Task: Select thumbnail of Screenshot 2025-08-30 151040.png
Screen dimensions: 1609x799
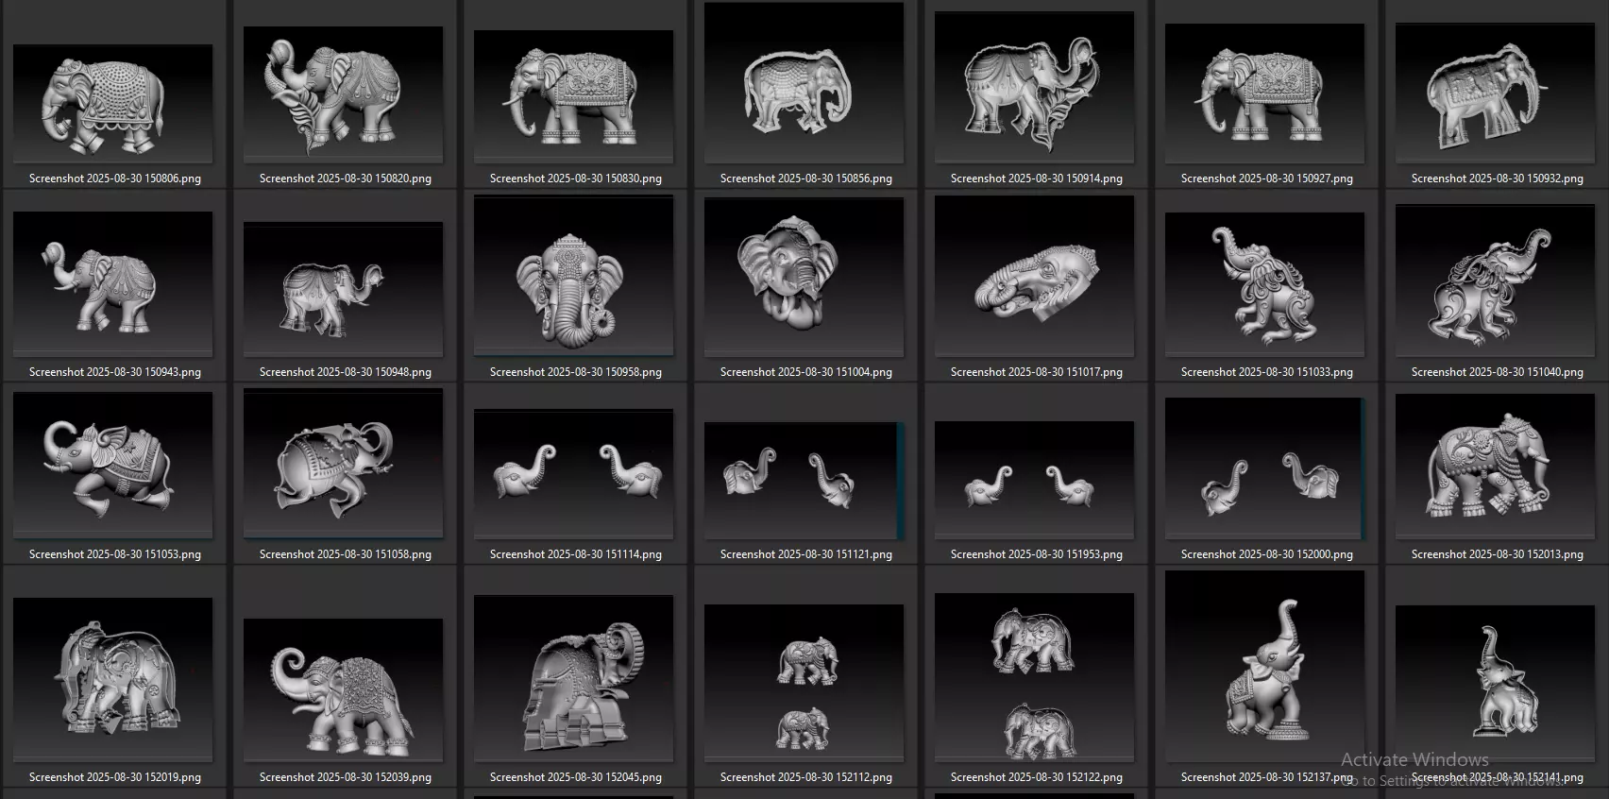Action: [1496, 281]
